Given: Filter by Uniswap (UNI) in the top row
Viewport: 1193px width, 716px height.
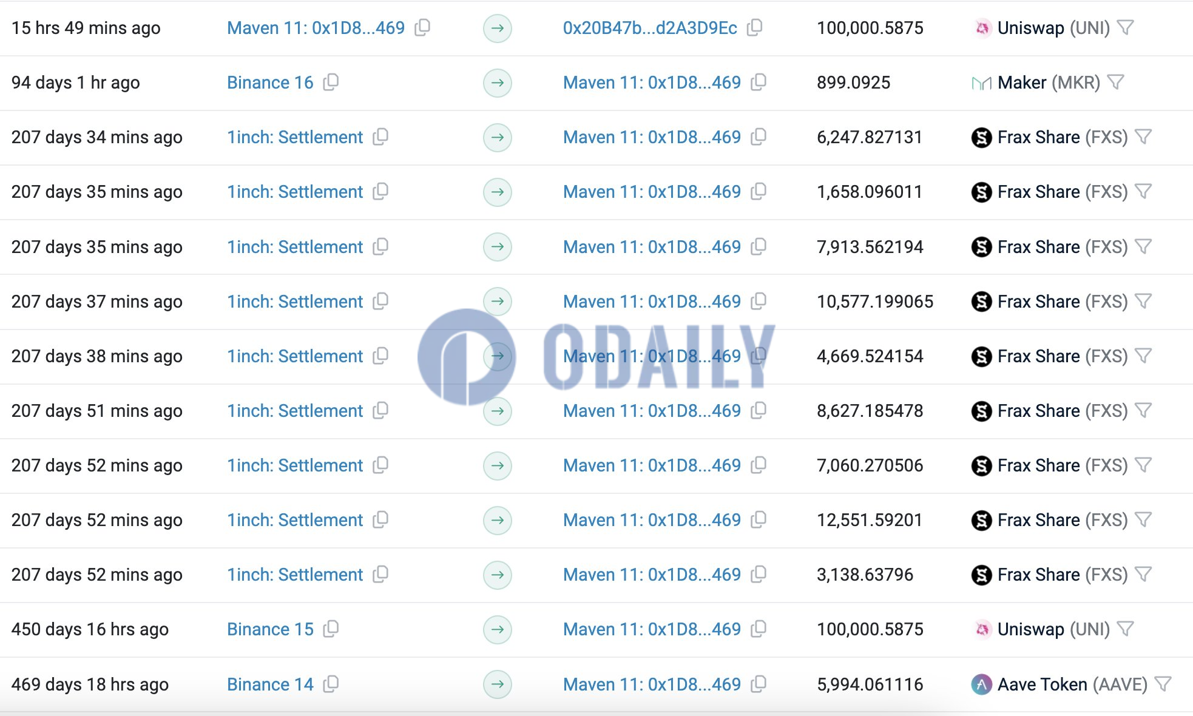Looking at the screenshot, I should tap(1125, 27).
